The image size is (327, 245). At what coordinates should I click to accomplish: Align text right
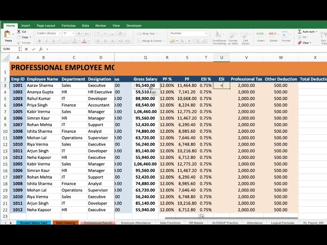click(x=112, y=41)
